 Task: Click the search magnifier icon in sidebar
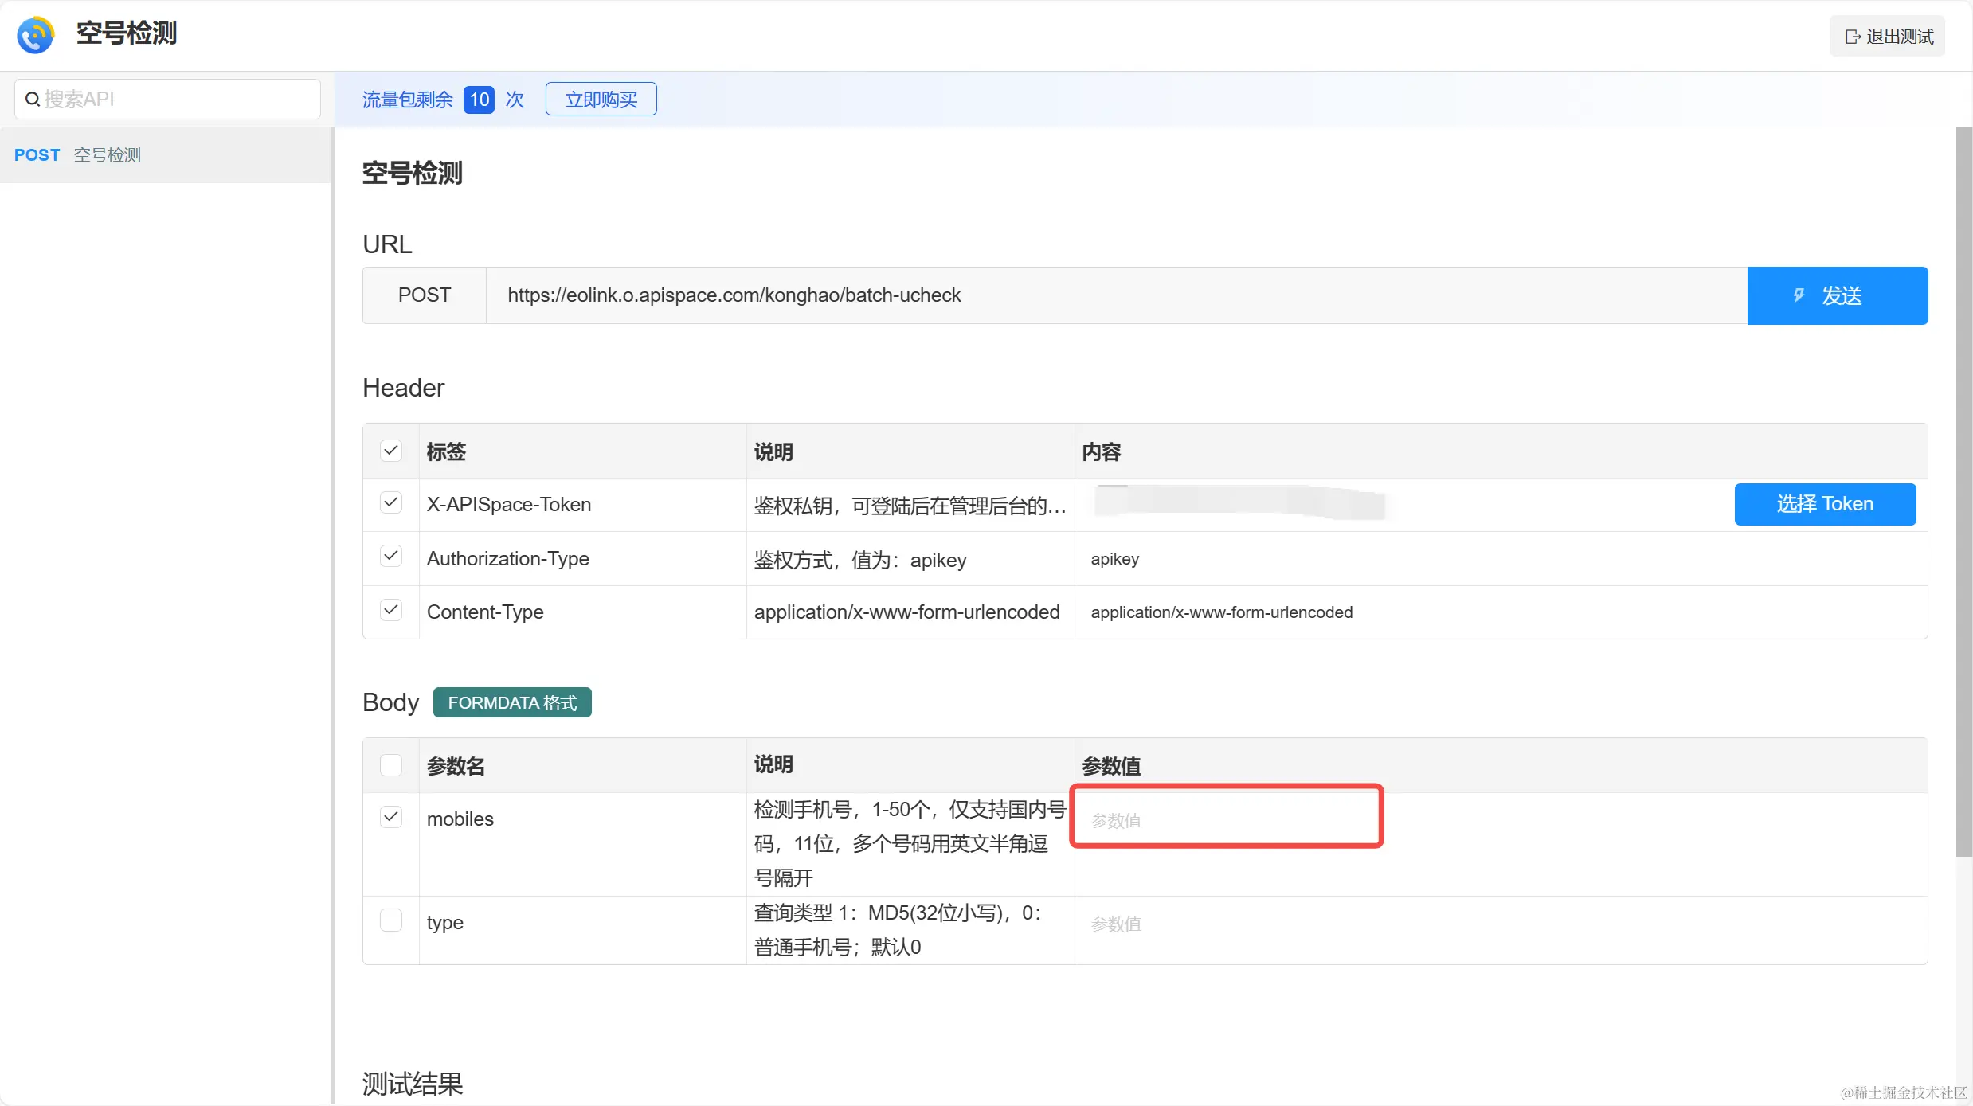coord(33,100)
